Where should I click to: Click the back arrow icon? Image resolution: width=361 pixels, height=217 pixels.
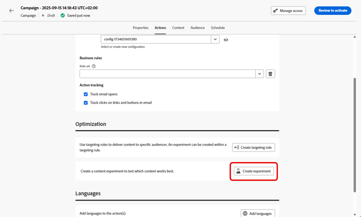coord(12,11)
